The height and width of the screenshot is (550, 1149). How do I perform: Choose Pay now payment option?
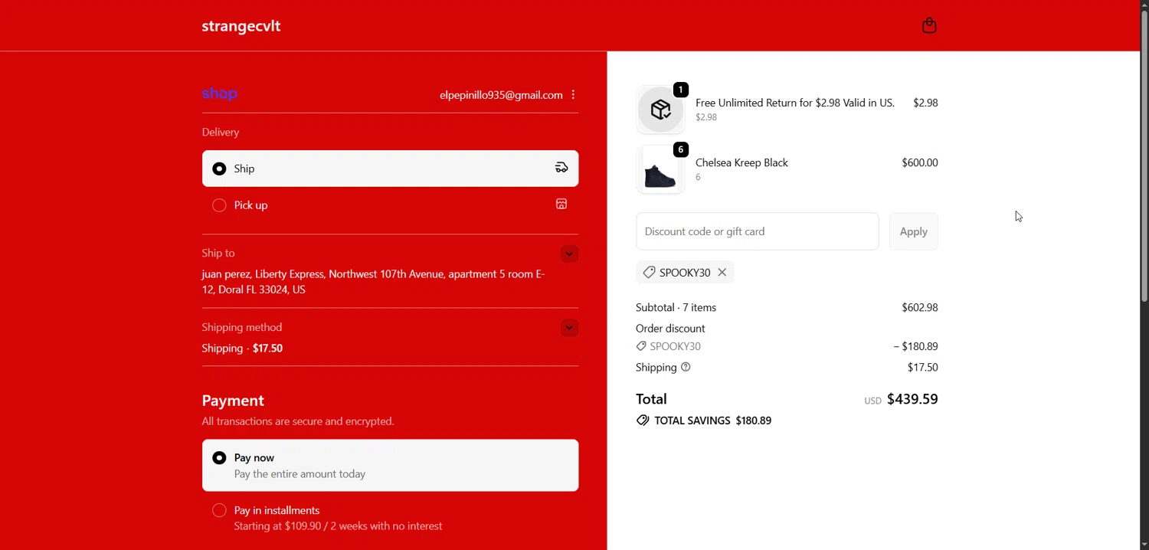tap(390, 465)
